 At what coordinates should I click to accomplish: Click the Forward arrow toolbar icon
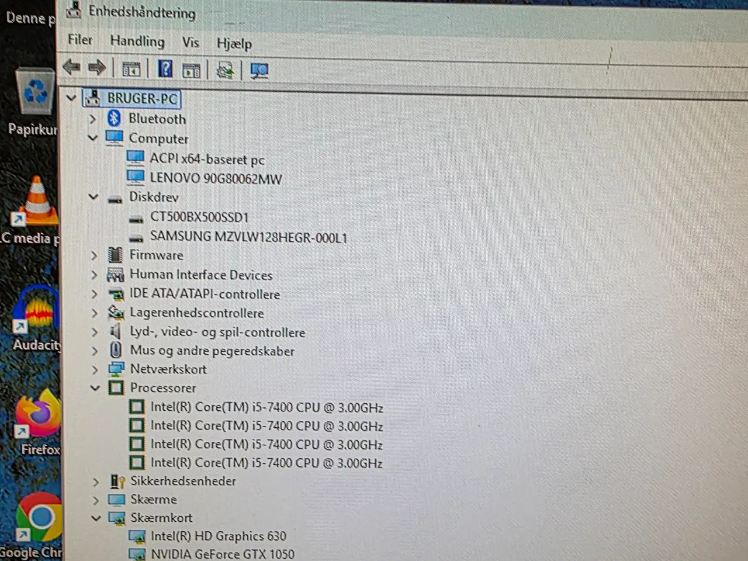tap(96, 68)
